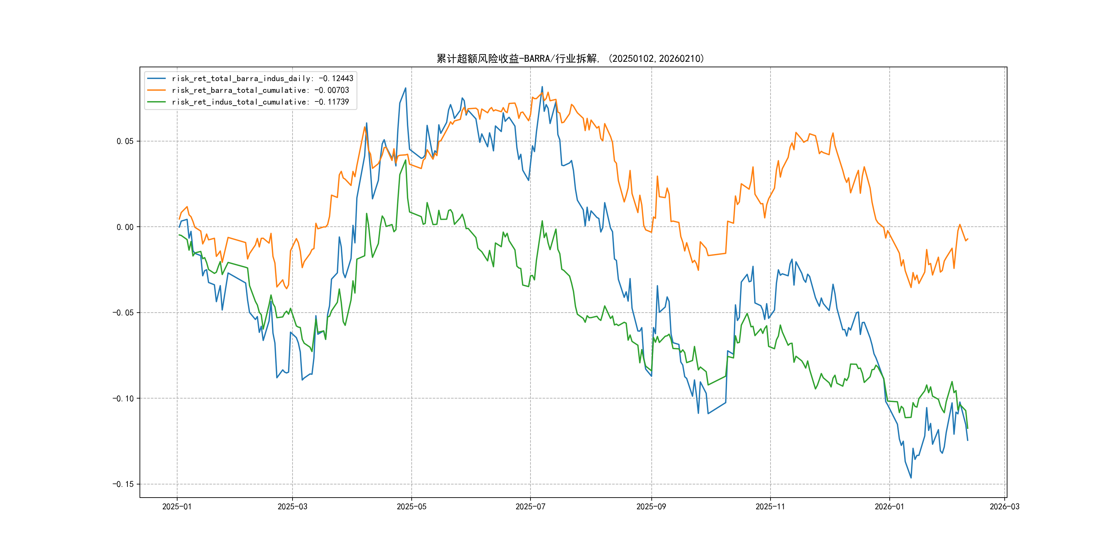Click the -0.15 y-axis tick label
1119x559 pixels.
[x=123, y=484]
